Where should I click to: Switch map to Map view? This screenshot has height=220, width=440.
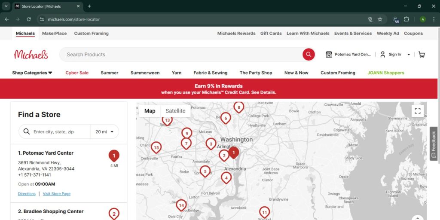tap(150, 111)
